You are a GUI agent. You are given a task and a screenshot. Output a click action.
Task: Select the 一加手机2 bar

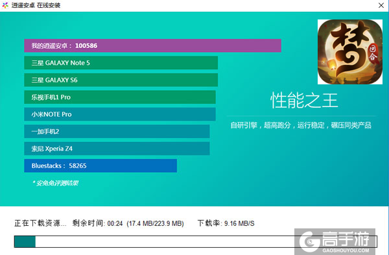coord(117,131)
